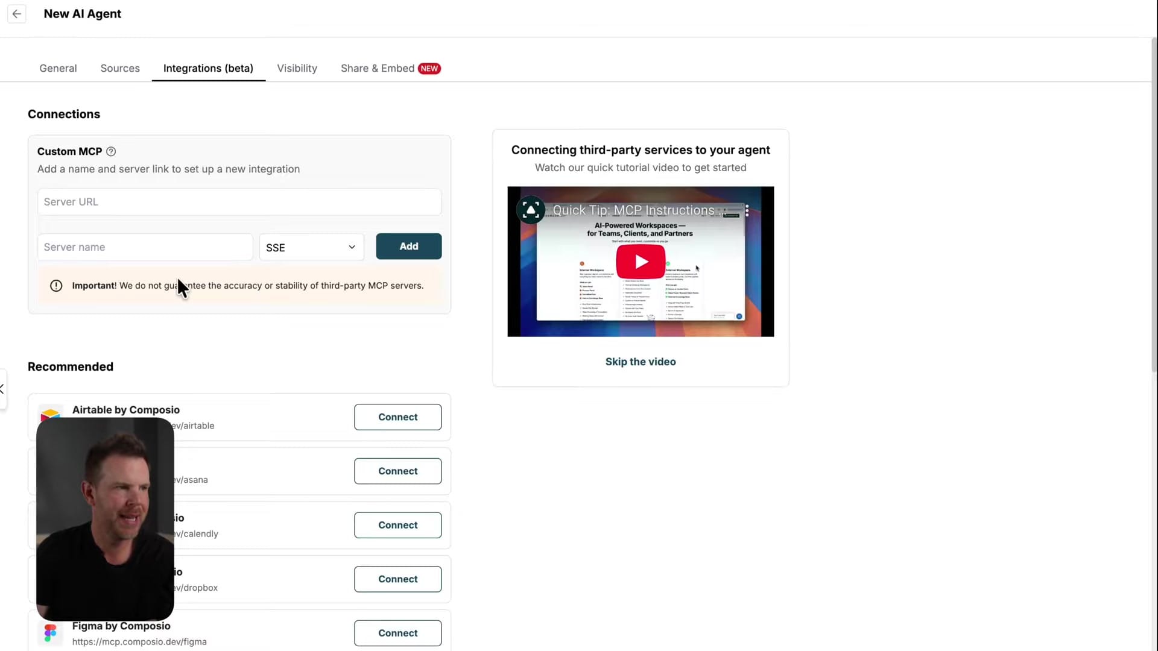Click the presenter webcam overlay
This screenshot has width=1158, height=651.
click(105, 519)
